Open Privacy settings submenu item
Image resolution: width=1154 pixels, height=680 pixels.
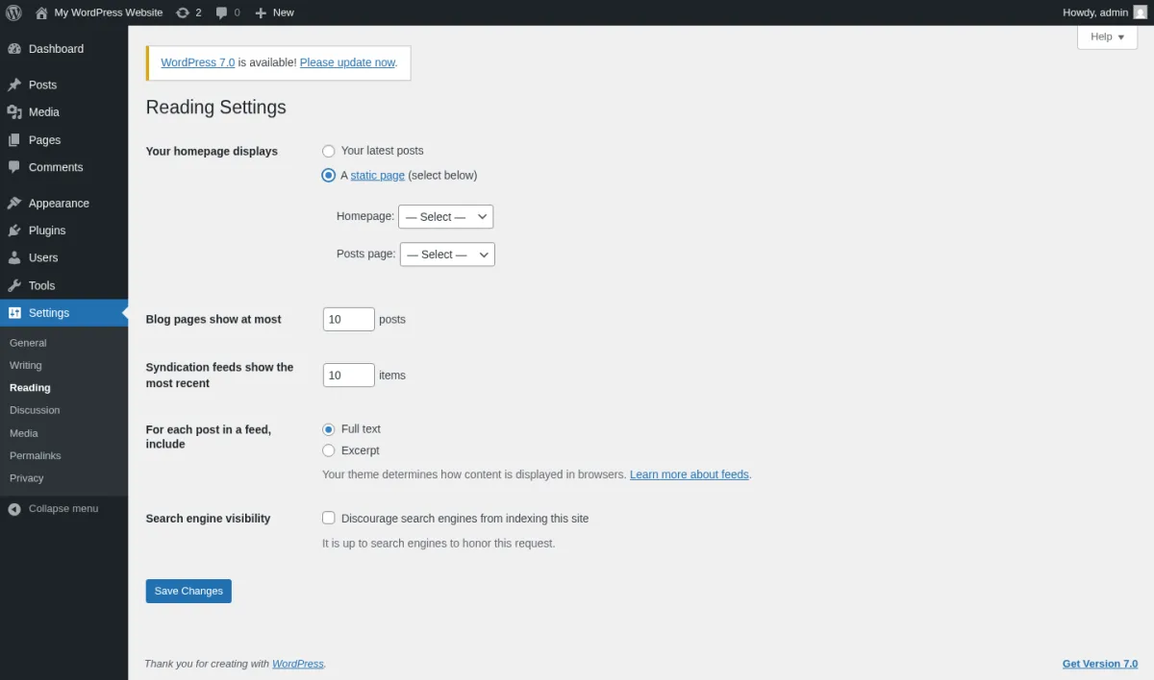pyautogui.click(x=27, y=478)
